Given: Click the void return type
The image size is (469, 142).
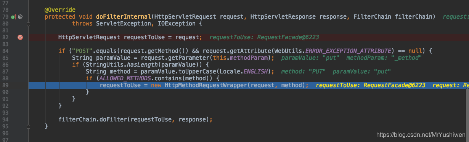Looking at the screenshot, I should pos(85,16).
